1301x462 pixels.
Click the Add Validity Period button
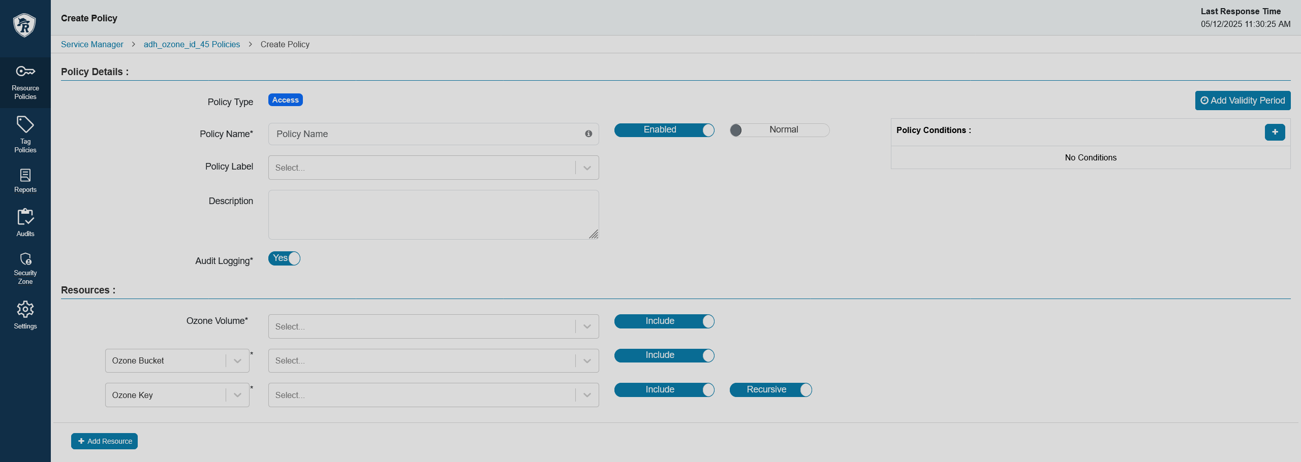(1243, 101)
